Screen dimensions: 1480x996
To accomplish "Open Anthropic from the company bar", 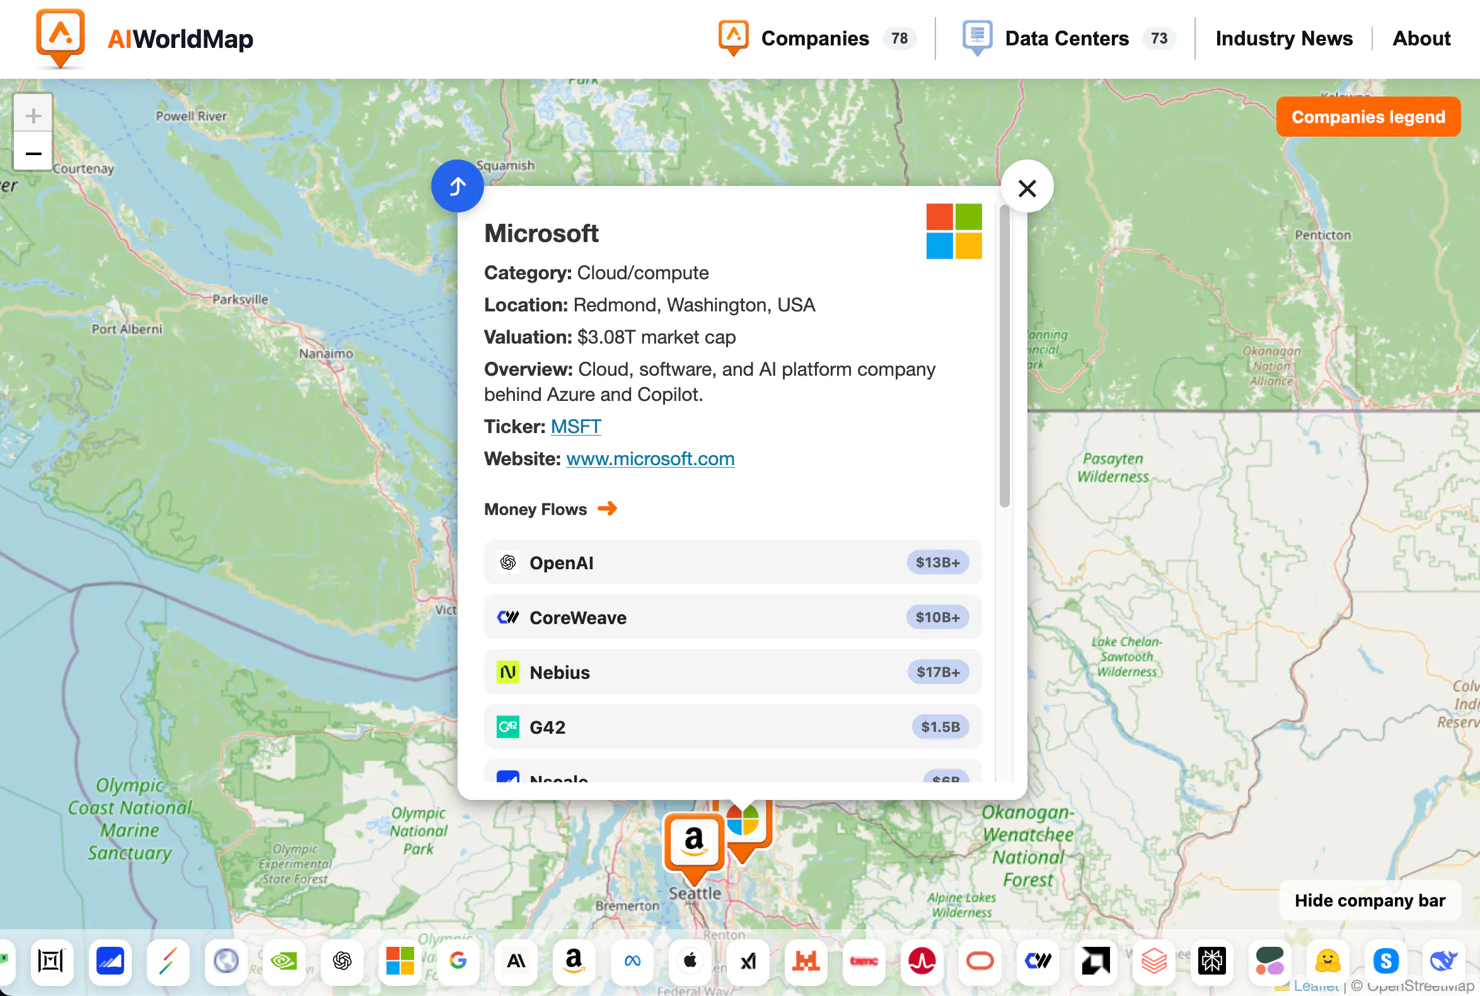I will [516, 961].
